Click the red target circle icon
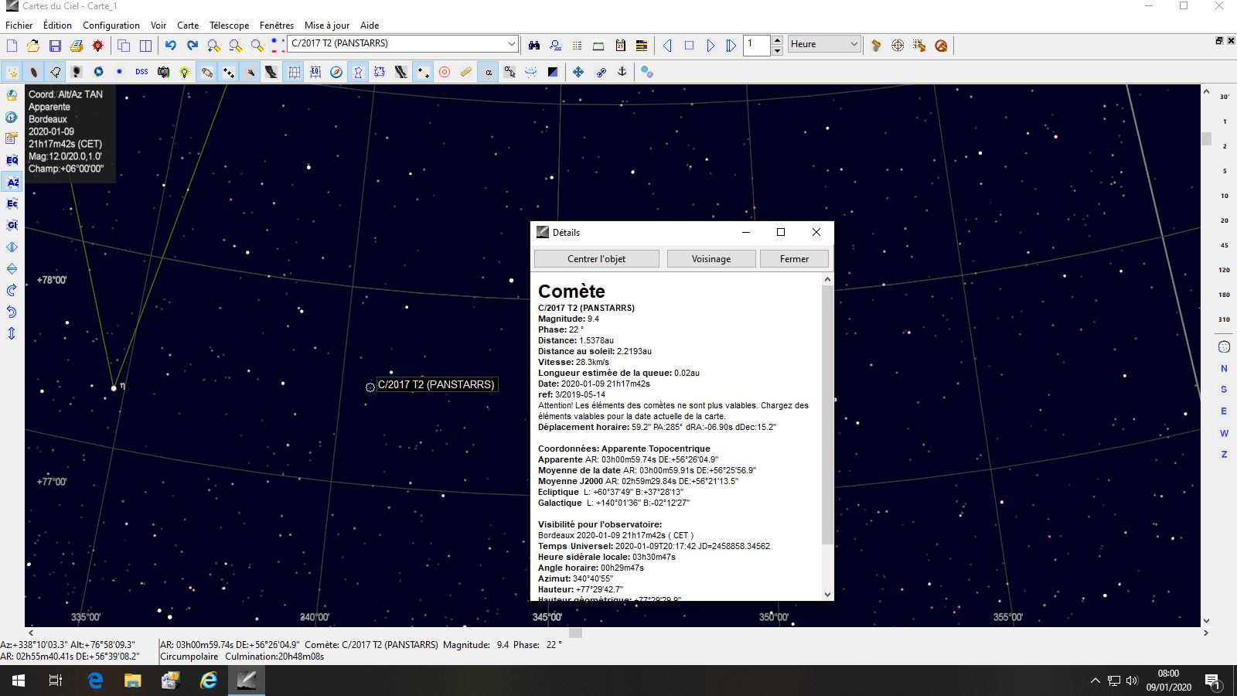This screenshot has width=1237, height=696. 445,72
